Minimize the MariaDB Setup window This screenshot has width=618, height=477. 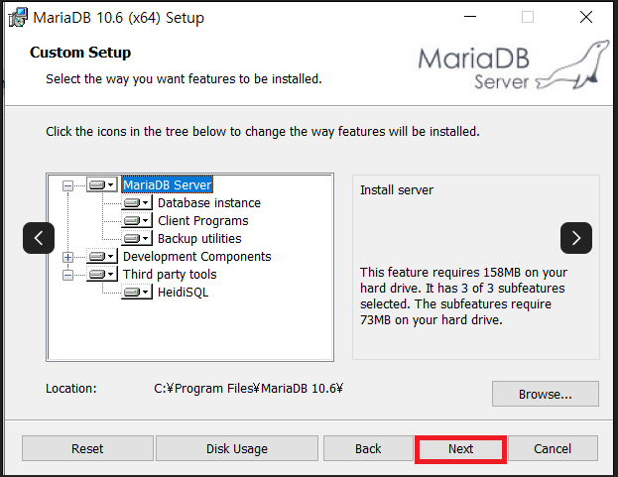coord(470,17)
